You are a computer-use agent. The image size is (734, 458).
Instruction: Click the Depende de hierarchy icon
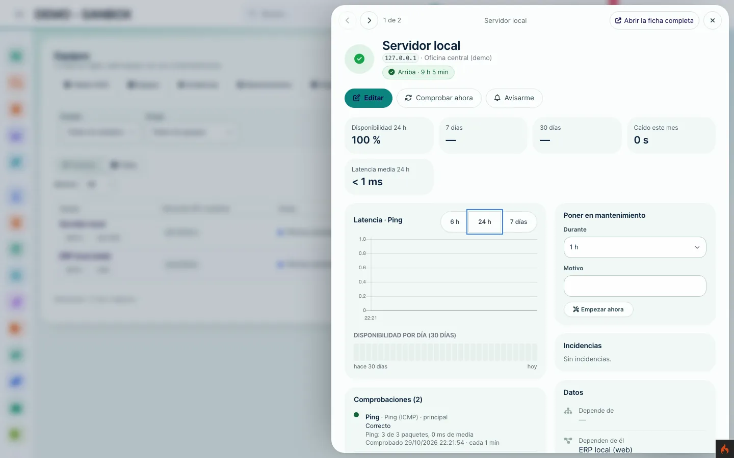tap(568, 411)
